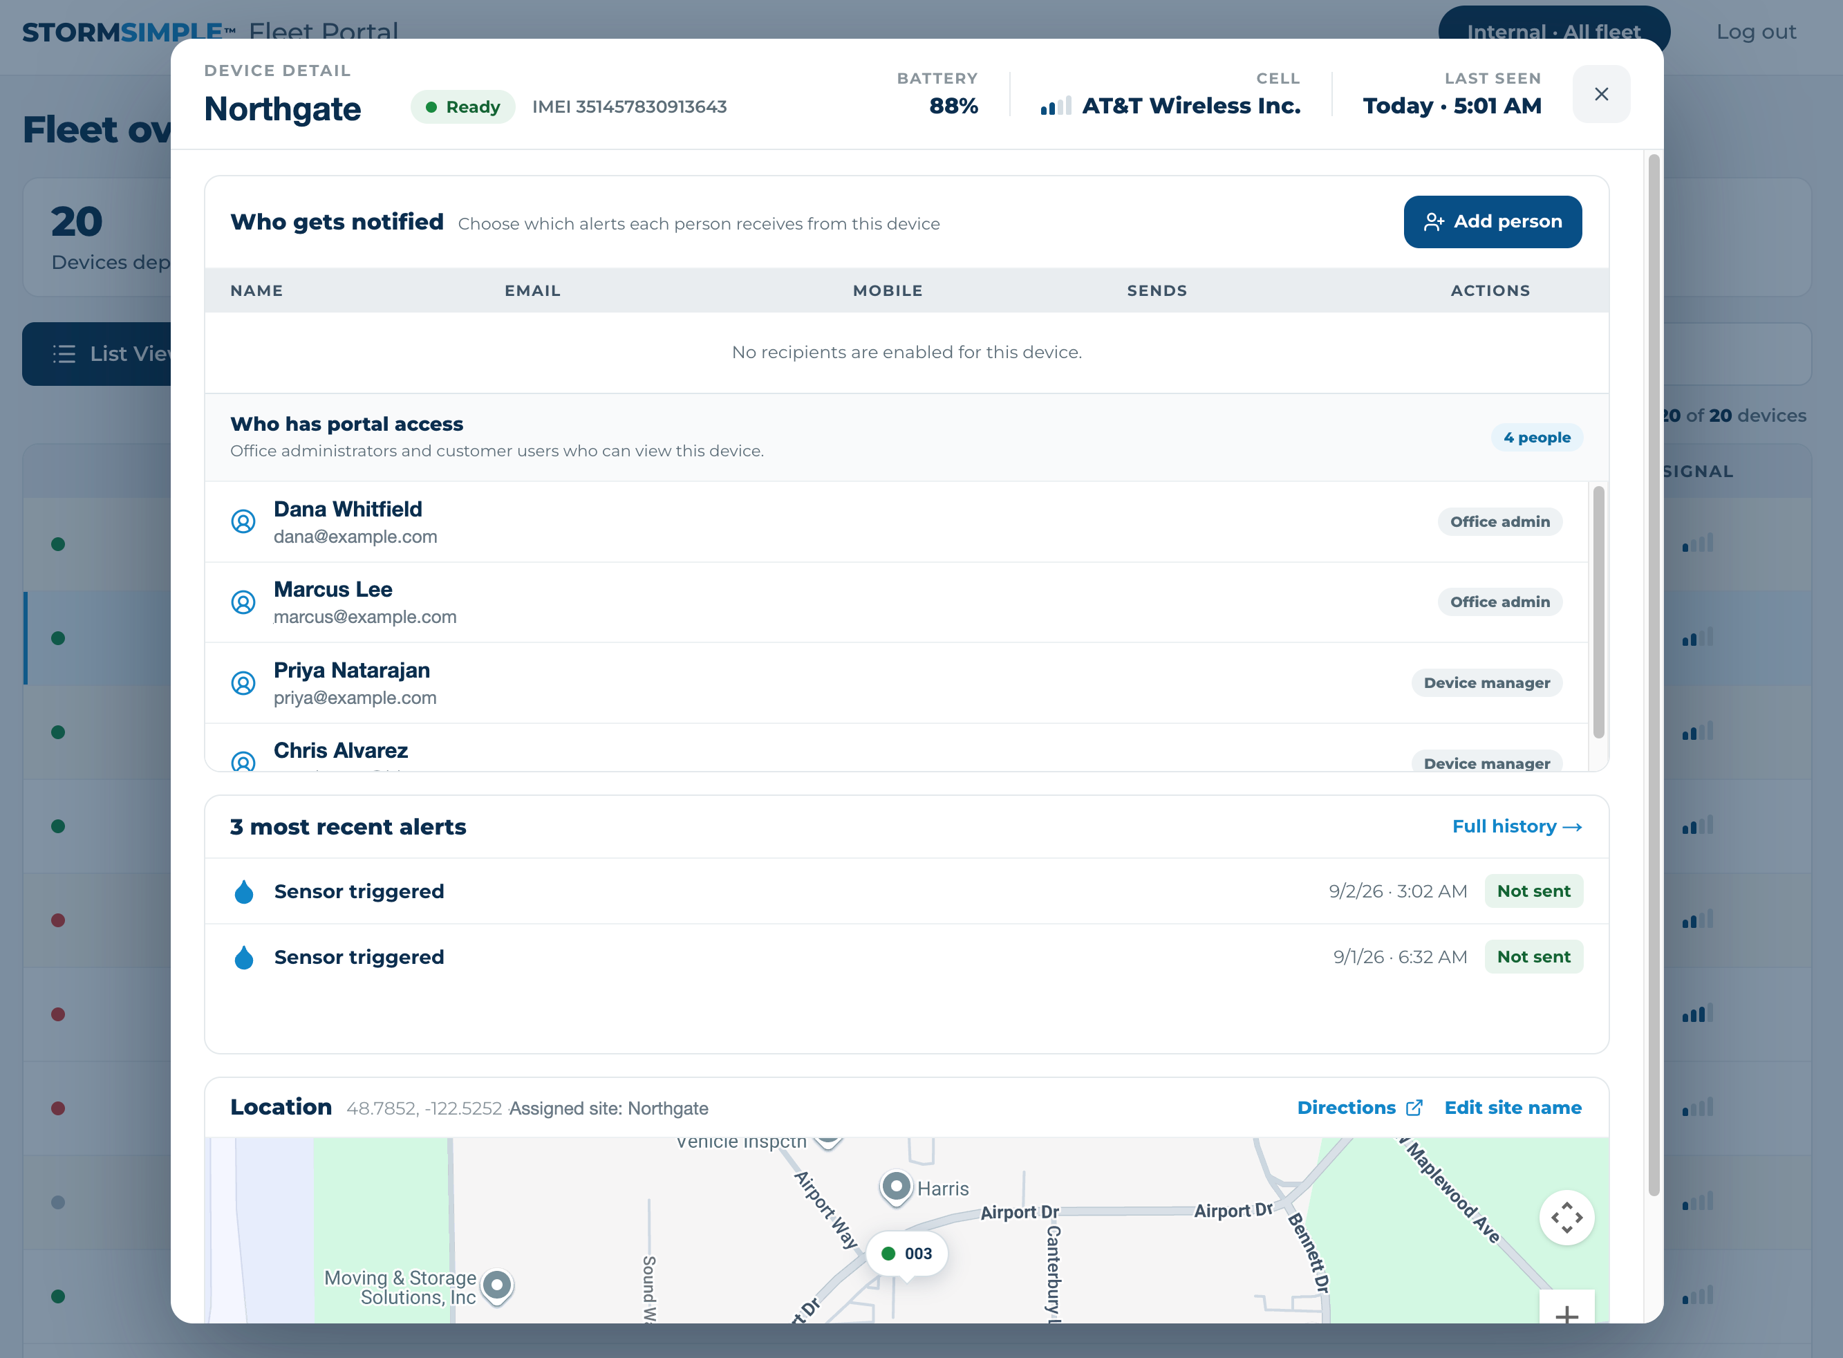Click marcus@example.com email
Screen dimensions: 1843x1358
tap(365, 617)
